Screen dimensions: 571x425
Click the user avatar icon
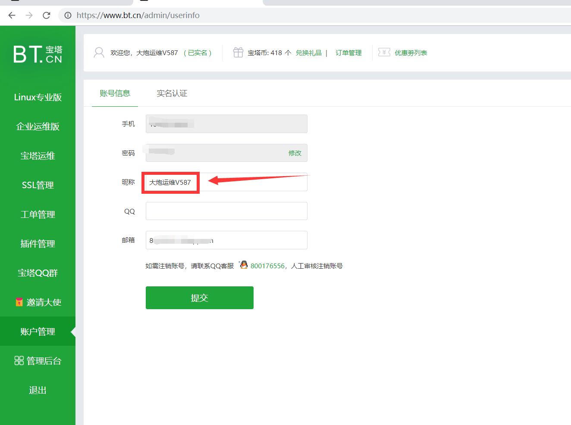coord(99,53)
